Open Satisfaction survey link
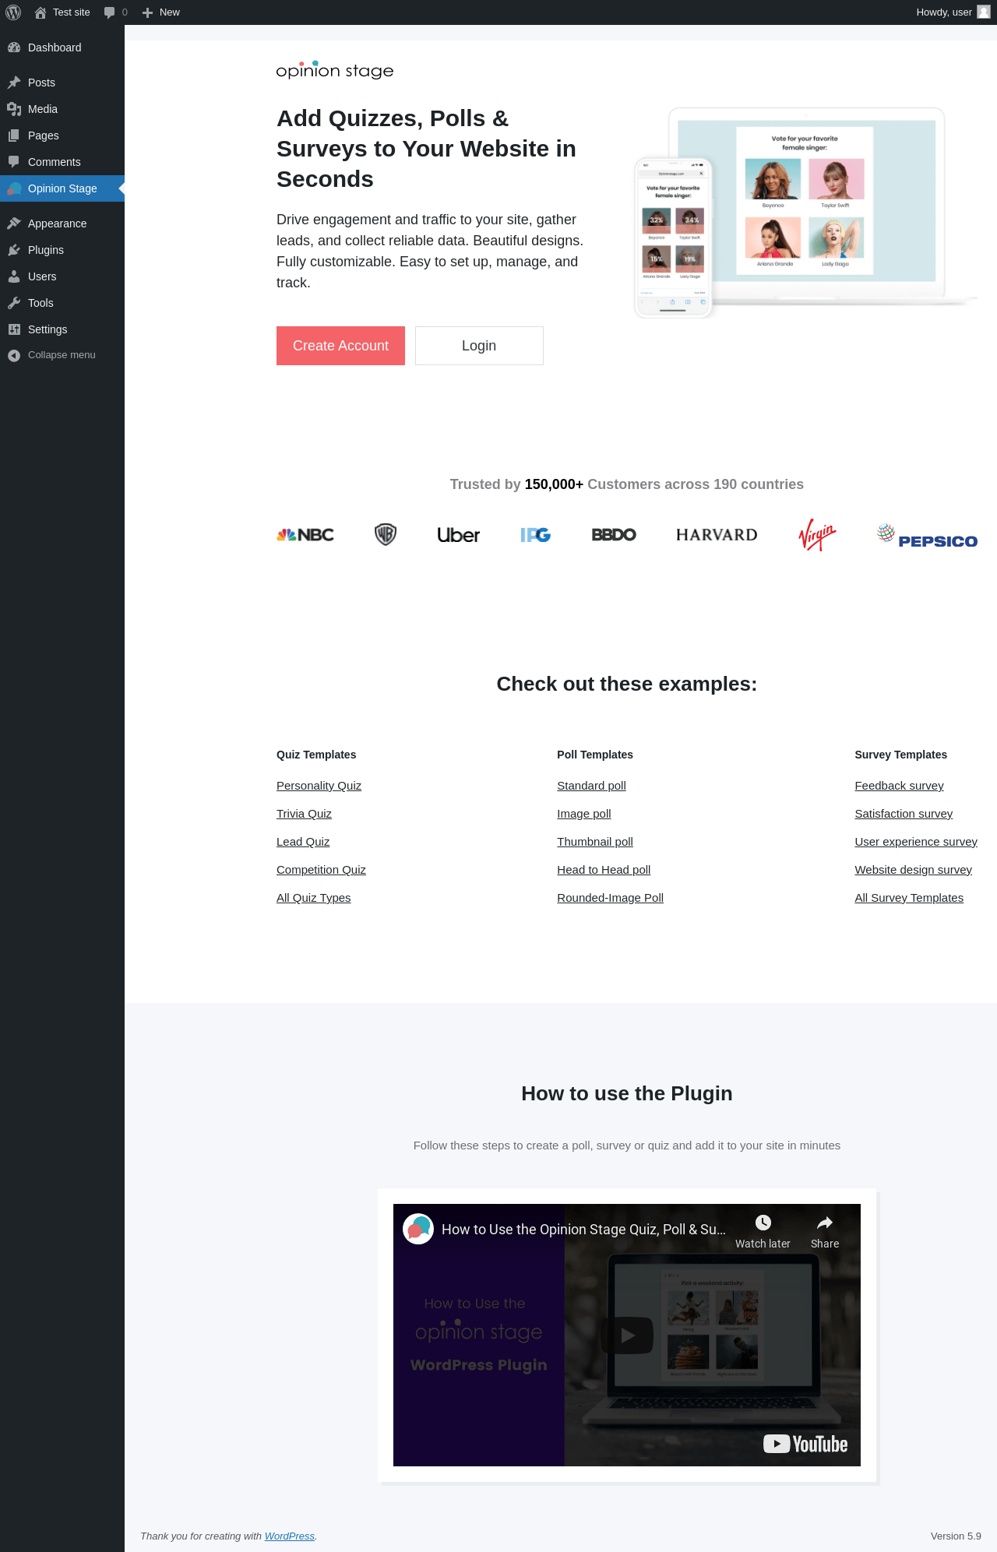997x1552 pixels. tap(904, 814)
